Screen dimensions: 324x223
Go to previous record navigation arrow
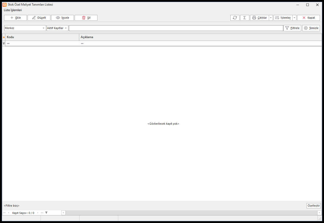click(x=9, y=213)
